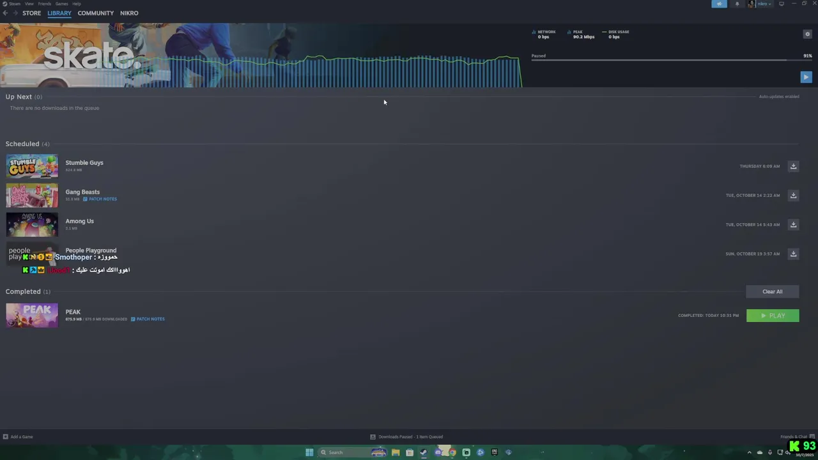Download Stumble Guys update now
This screenshot has width=818, height=460.
[x=793, y=166]
